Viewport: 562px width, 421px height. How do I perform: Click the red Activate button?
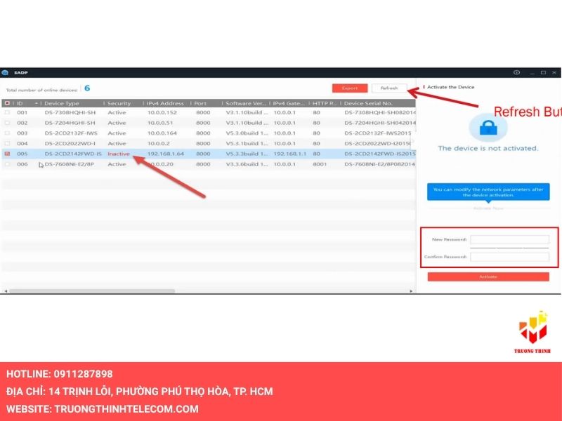(x=488, y=276)
